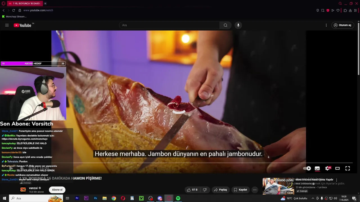
Task: Expand hidden system tray icons chevron
Action: click(x=313, y=198)
